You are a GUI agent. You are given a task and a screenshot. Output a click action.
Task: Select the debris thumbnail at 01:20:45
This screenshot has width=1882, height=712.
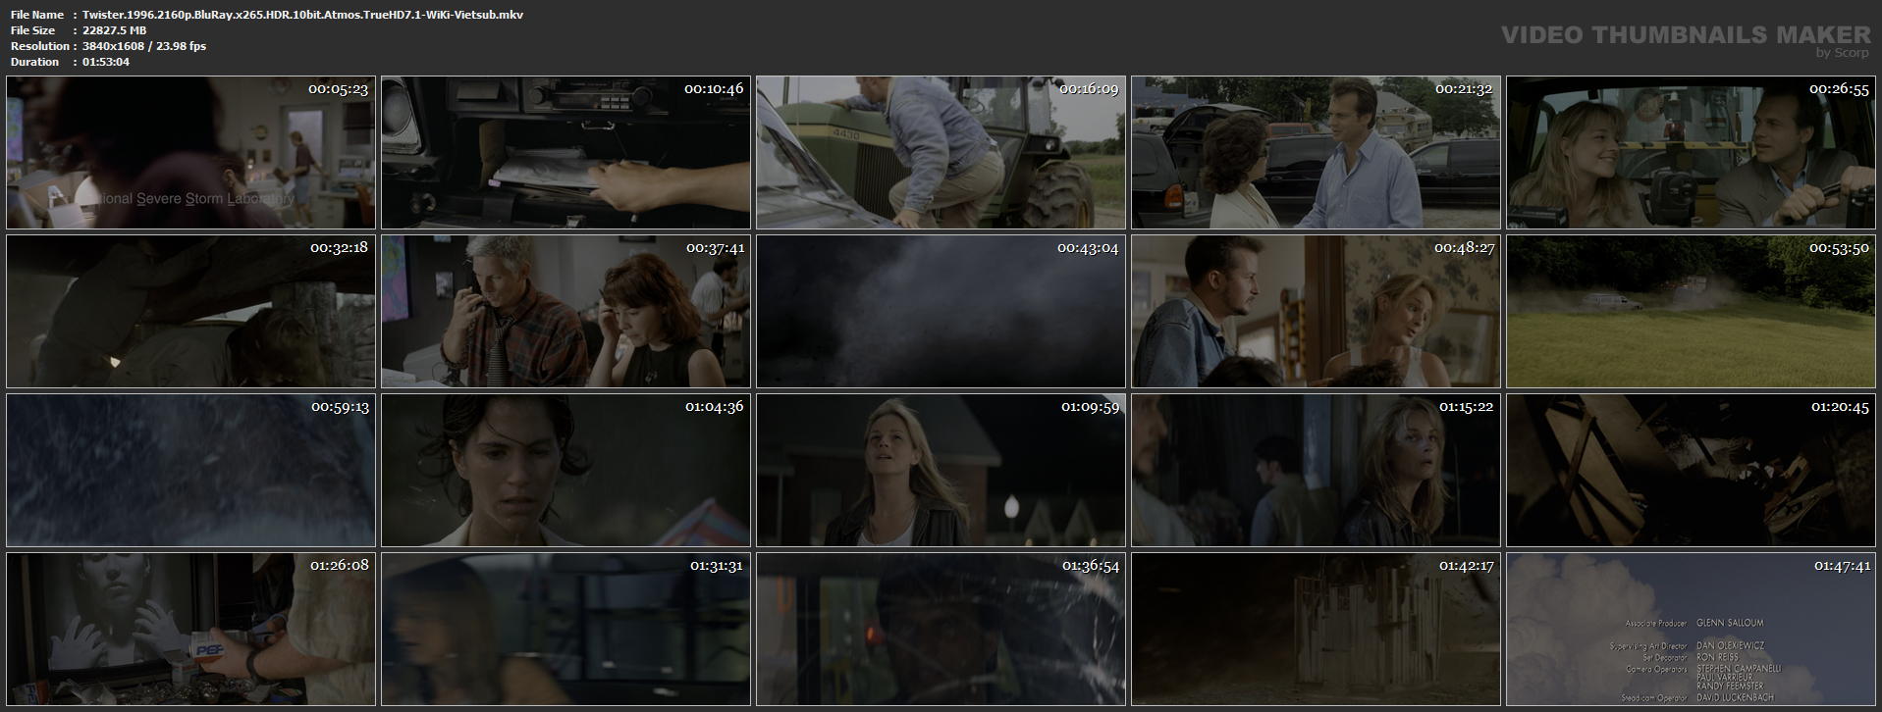tap(1691, 470)
